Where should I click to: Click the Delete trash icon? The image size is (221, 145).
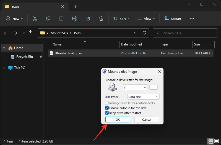[101, 18]
